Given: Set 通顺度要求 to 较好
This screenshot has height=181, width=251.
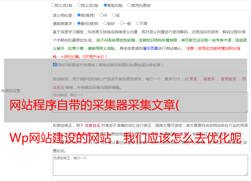Looking at the screenshot, I should pyautogui.click(x=105, y=23).
